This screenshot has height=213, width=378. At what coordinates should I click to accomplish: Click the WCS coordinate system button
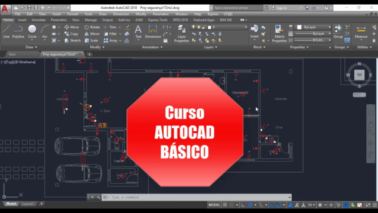click(359, 95)
